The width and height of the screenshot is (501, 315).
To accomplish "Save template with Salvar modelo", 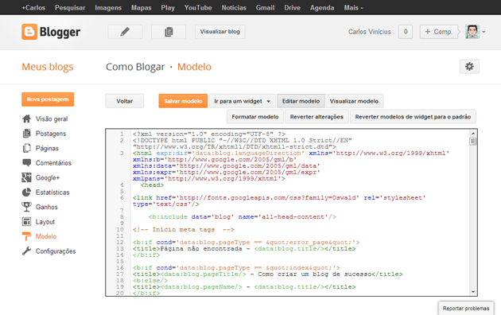I will pos(183,101).
